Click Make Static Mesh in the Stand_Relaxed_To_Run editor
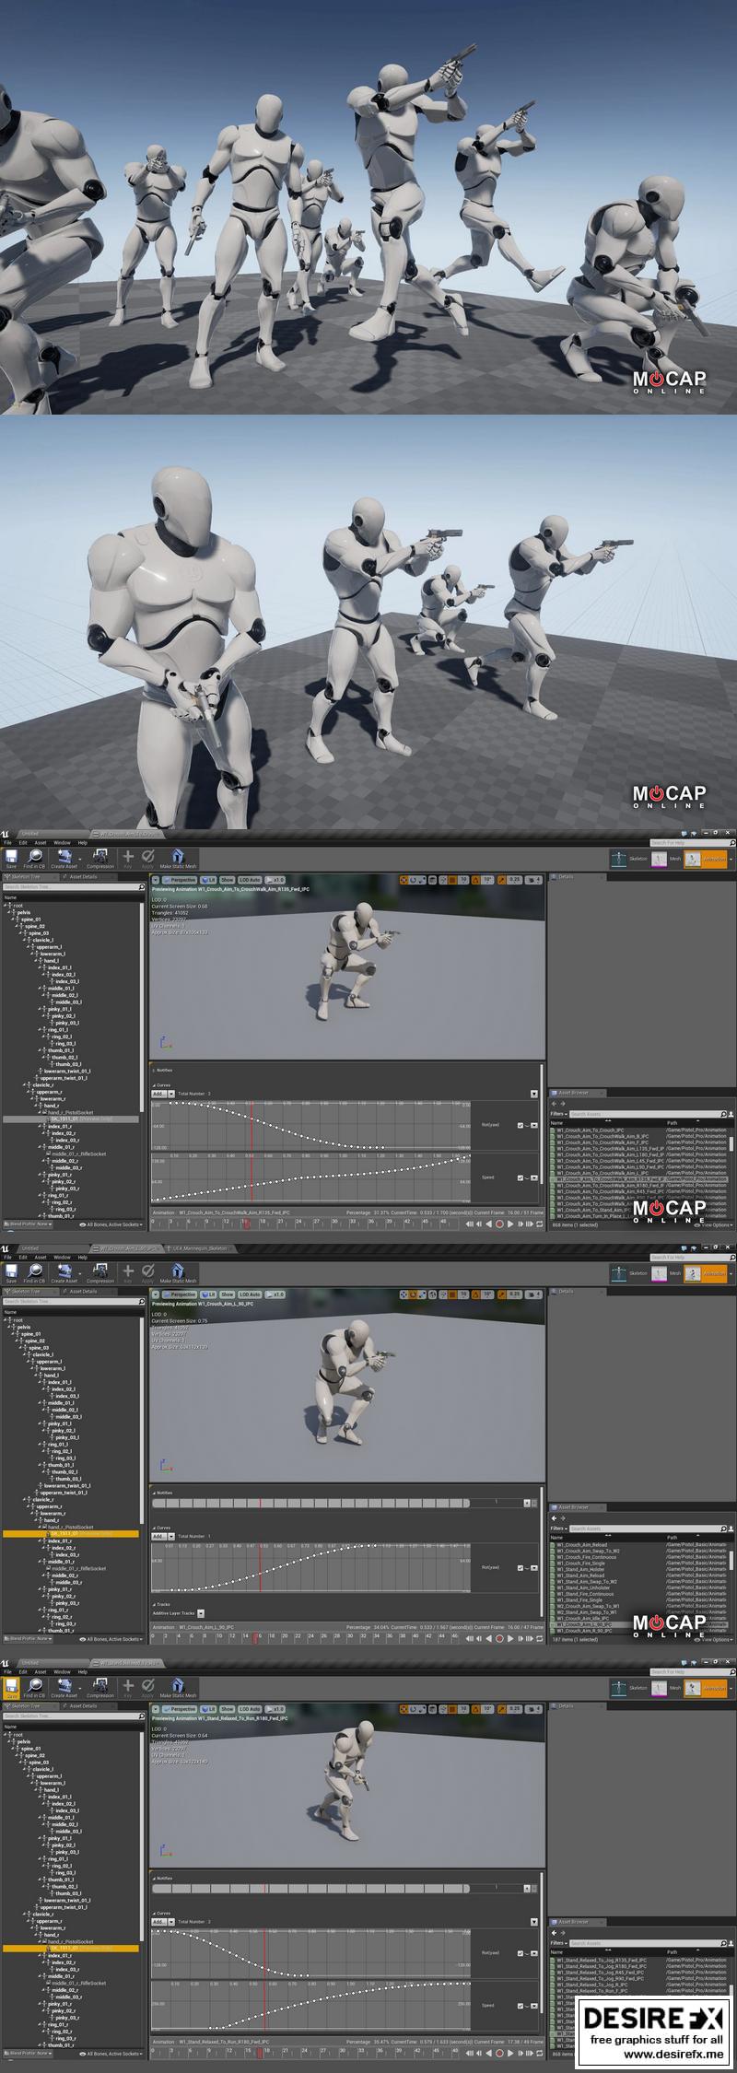The image size is (737, 2073). click(178, 1689)
